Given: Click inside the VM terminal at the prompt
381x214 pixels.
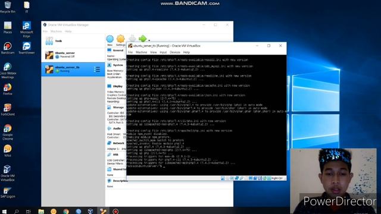Looking at the screenshot, I should click(164, 166).
